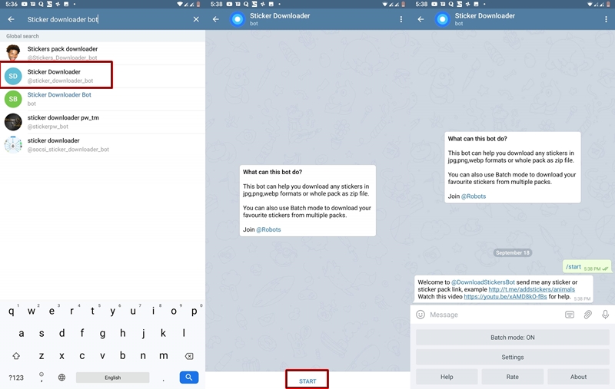
Task: Toggle the bot keyboard icon
Action: click(570, 315)
